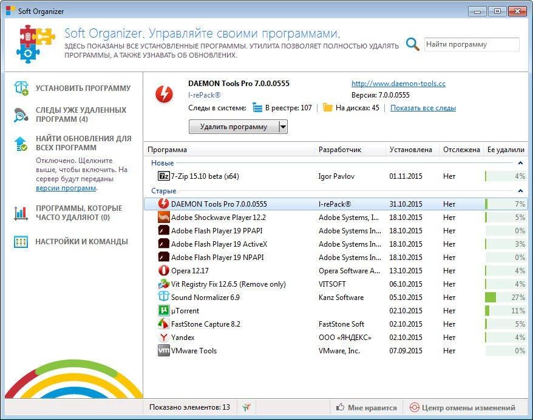This screenshot has width=533, height=420.
Task: Sort by the Установлена column header
Action: [412, 150]
